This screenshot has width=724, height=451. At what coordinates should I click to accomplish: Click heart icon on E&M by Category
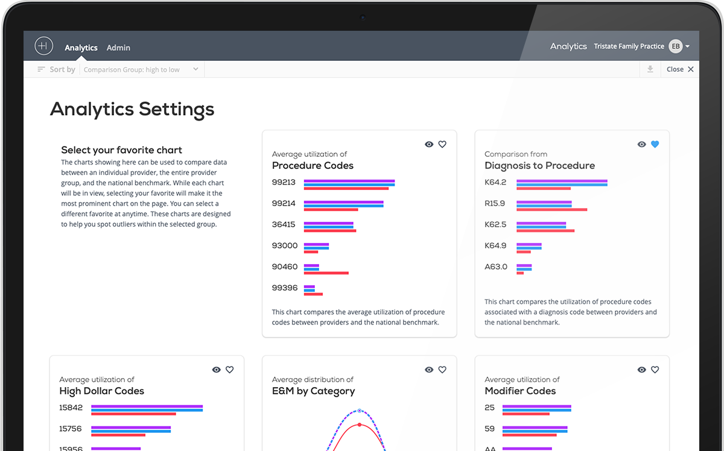pyautogui.click(x=442, y=370)
